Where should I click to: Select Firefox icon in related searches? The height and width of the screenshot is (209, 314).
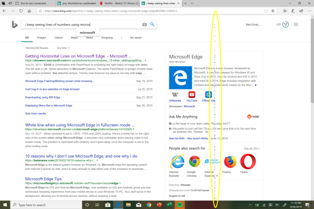(230, 162)
